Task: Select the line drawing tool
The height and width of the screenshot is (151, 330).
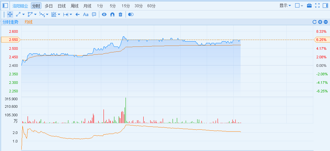Action: pyautogui.click(x=18, y=14)
